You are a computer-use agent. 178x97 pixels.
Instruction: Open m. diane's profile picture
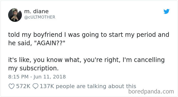point(15,15)
